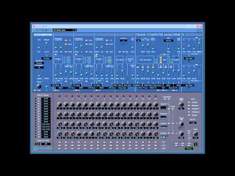235x176 pixels.
Task: Toggle Oscillator 1 top mode switch
Action: pyautogui.click(x=66, y=40)
